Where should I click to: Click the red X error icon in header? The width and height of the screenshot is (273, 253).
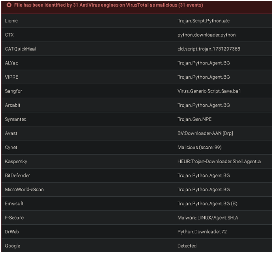(9, 5)
